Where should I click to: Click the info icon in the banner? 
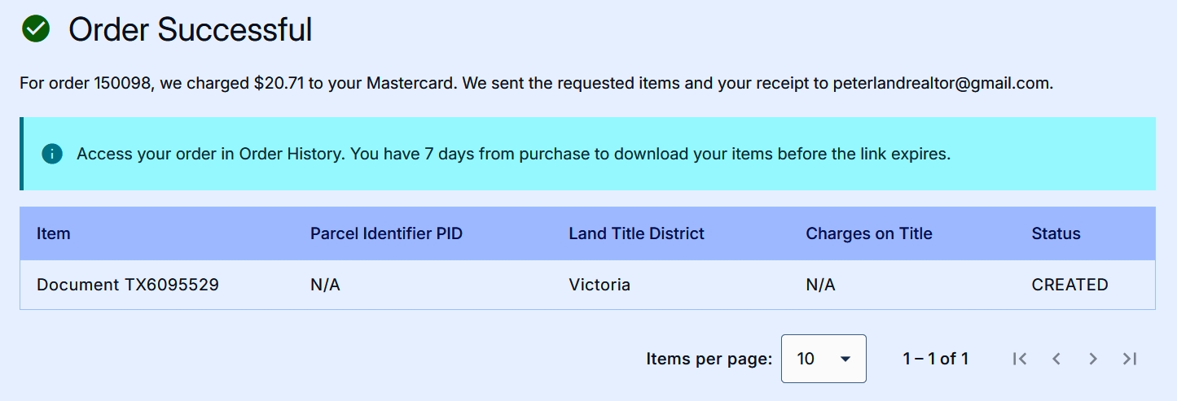(x=52, y=154)
